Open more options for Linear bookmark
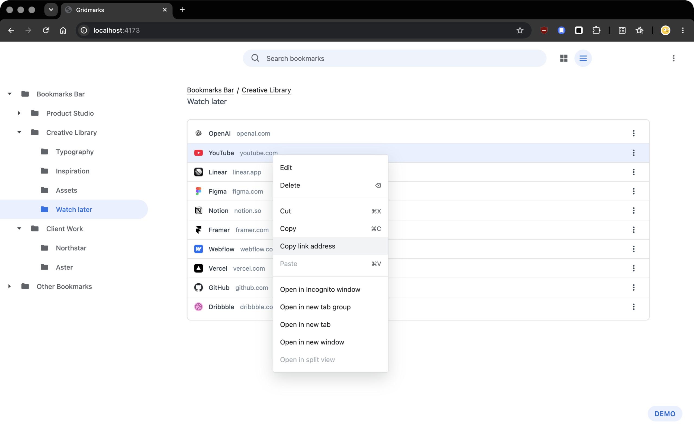 tap(634, 172)
